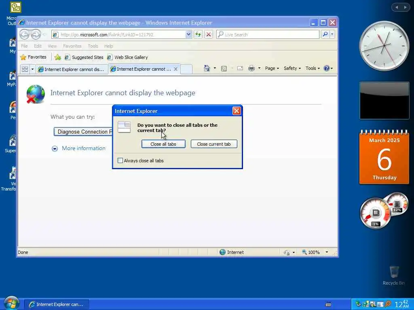Image resolution: width=414 pixels, height=310 pixels.
Task: Click the analog clock gadget
Action: tap(384, 46)
